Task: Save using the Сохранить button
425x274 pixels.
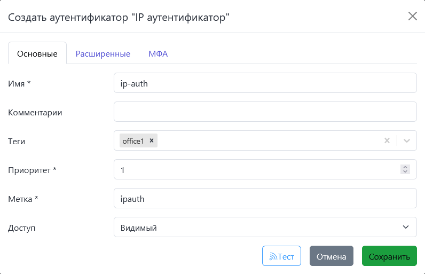Action: point(389,256)
